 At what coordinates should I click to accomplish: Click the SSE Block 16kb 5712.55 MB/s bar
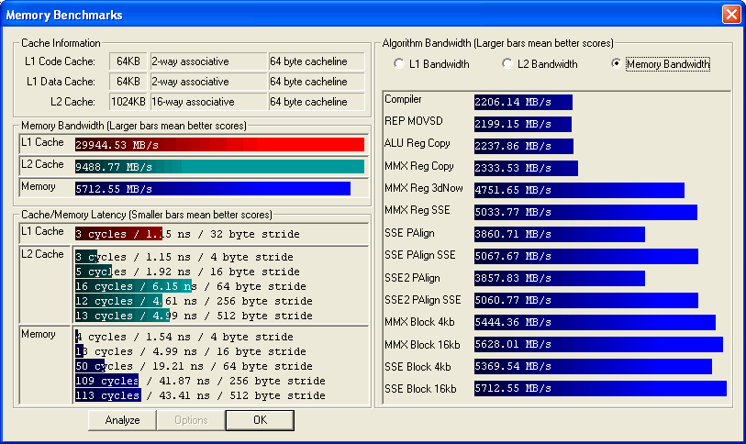tap(600, 388)
